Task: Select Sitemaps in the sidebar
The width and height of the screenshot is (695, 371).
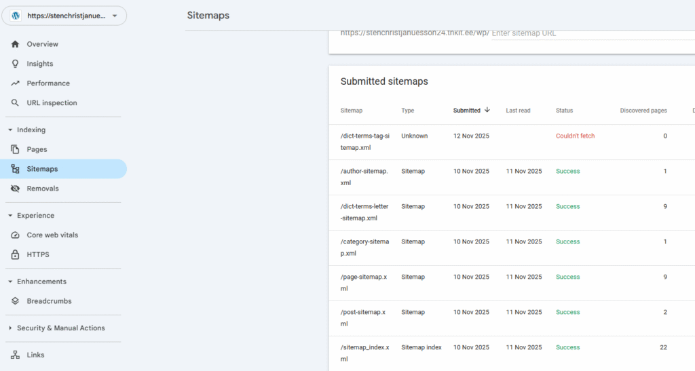Action: (x=42, y=169)
